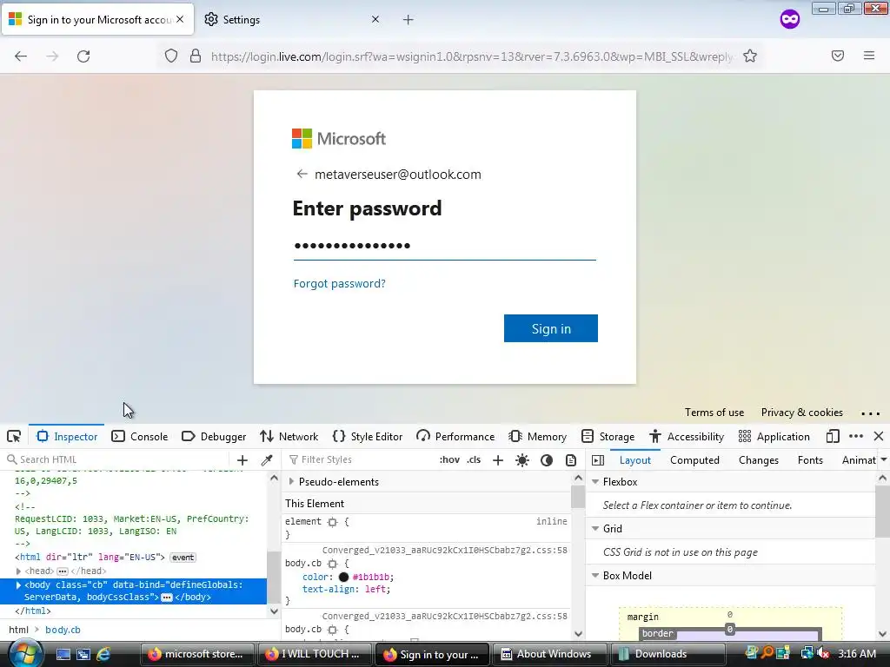
Task: Click the element picker icon in devtools
Action: coord(14,436)
